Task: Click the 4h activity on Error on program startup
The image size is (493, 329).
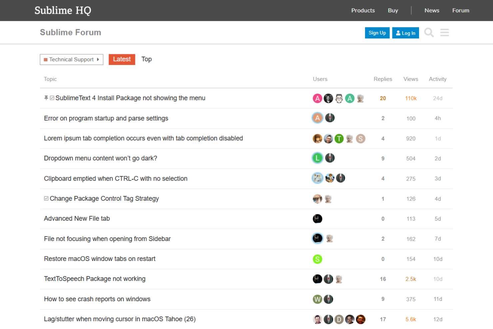Action: (x=438, y=118)
